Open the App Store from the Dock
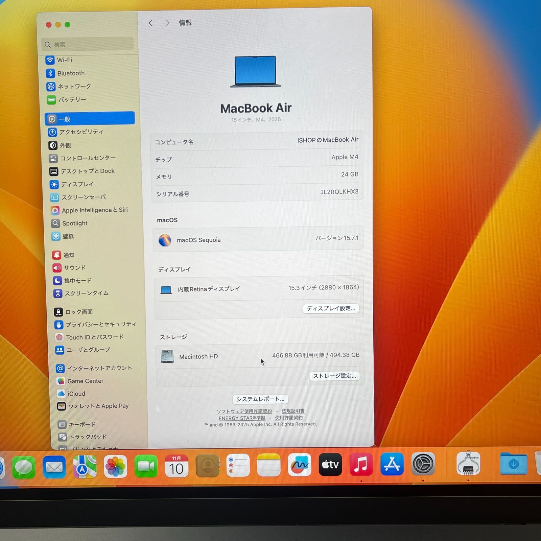The width and height of the screenshot is (541, 541). pyautogui.click(x=392, y=465)
